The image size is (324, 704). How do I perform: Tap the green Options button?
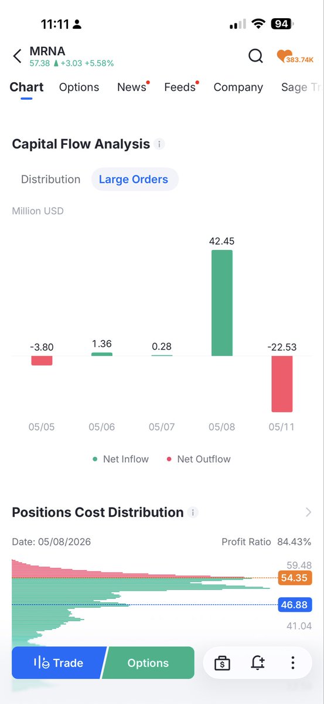(x=148, y=663)
